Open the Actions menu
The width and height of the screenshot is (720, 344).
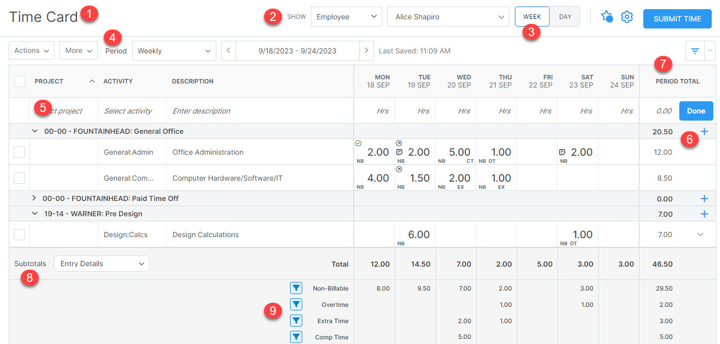[x=32, y=51]
